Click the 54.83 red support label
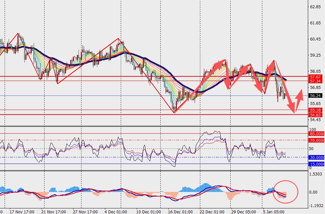Screen dimensions: 325x214 point(315,115)
